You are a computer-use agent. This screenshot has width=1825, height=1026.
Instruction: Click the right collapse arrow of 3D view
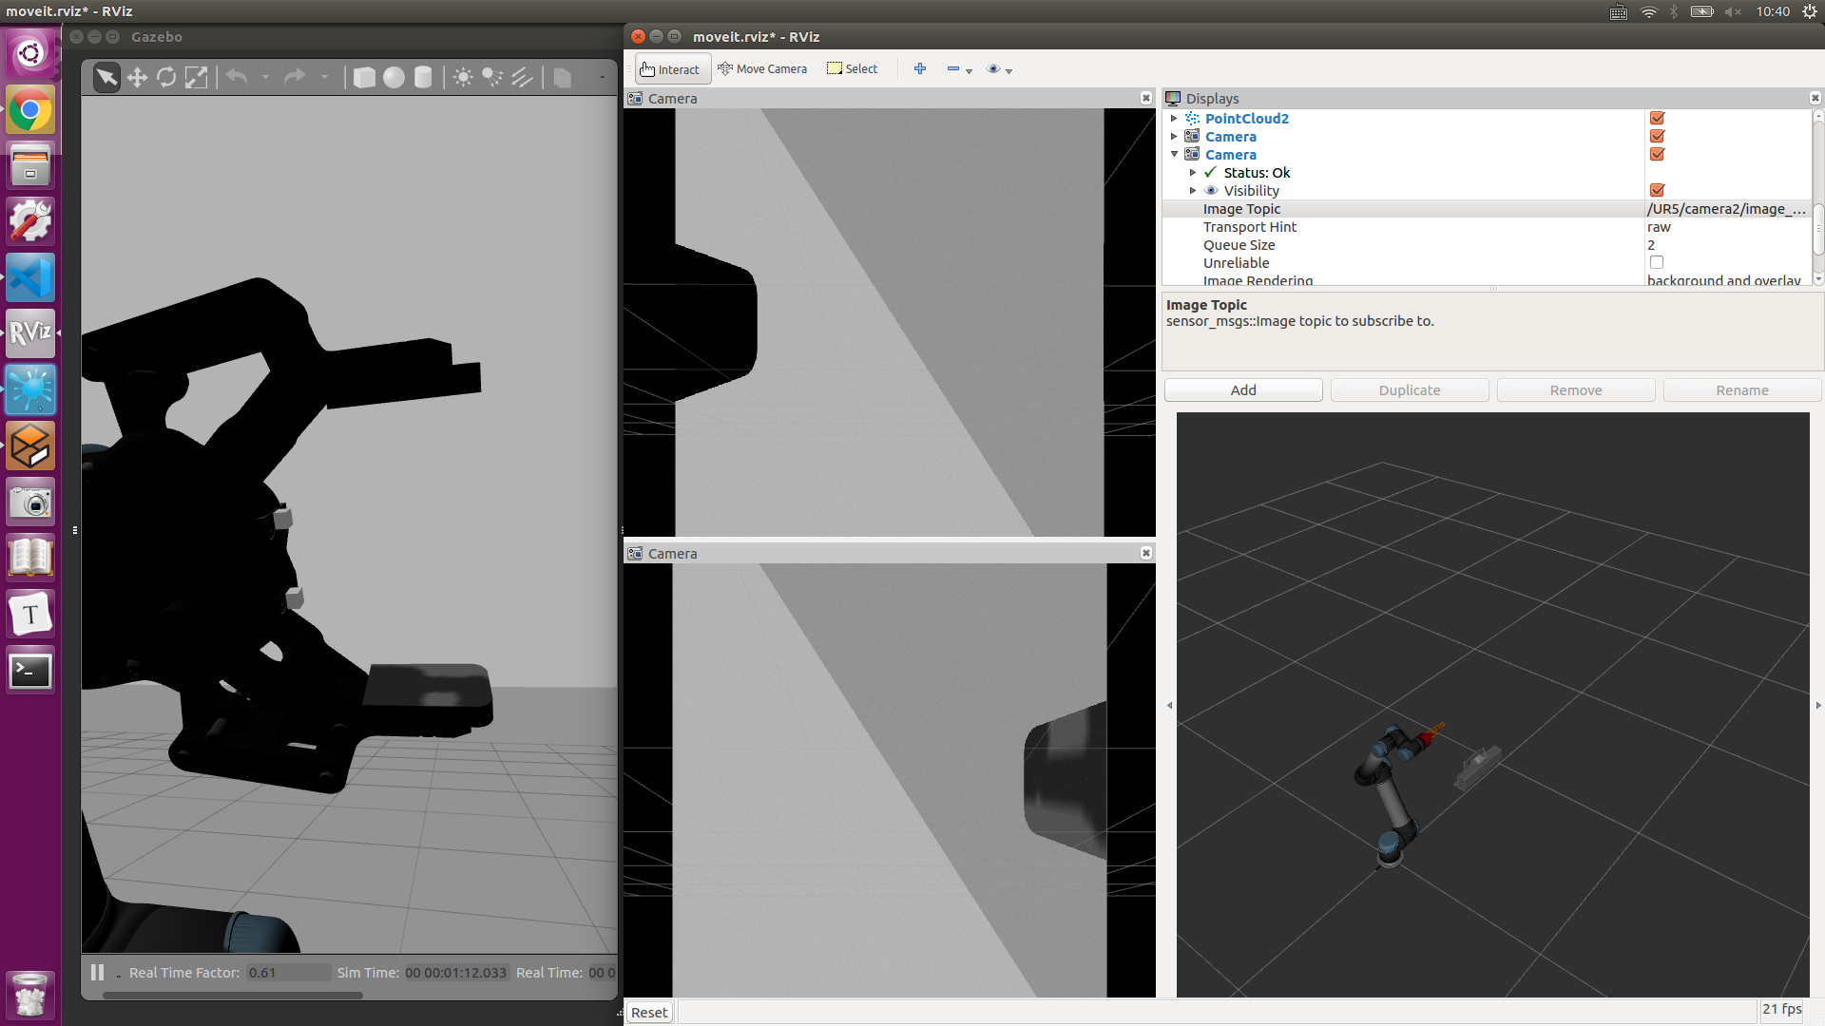1817,705
